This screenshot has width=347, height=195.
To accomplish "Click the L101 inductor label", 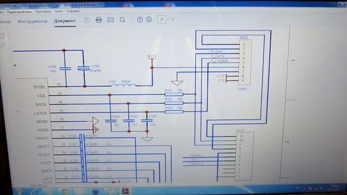I will [x=112, y=82].
